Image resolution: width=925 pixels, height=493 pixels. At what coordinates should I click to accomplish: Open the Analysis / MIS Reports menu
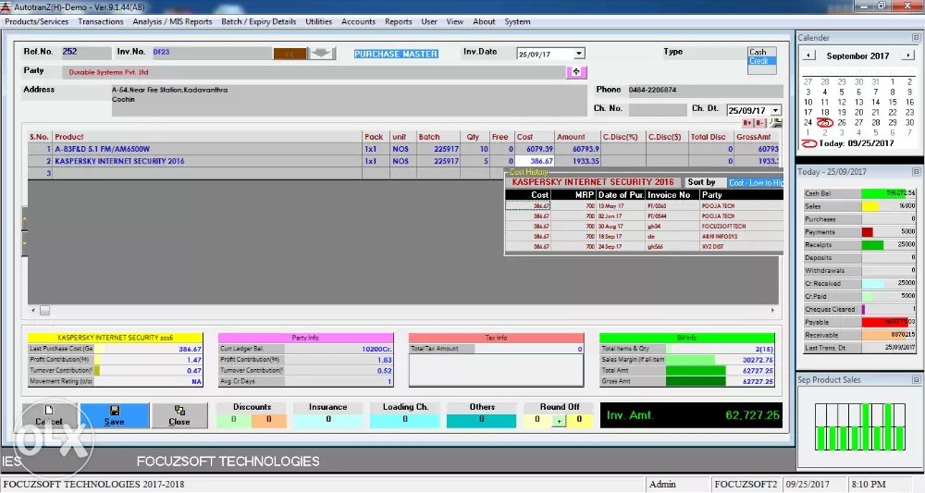[x=172, y=22]
